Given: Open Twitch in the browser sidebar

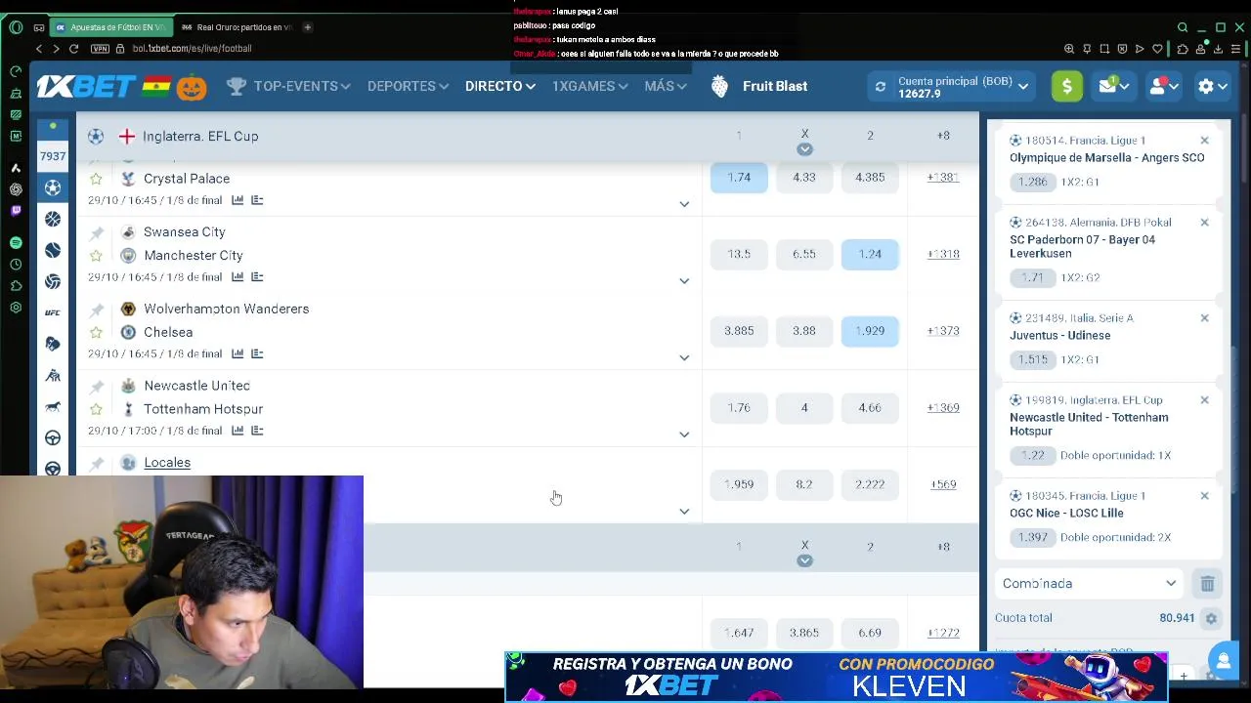Looking at the screenshot, I should click(16, 210).
